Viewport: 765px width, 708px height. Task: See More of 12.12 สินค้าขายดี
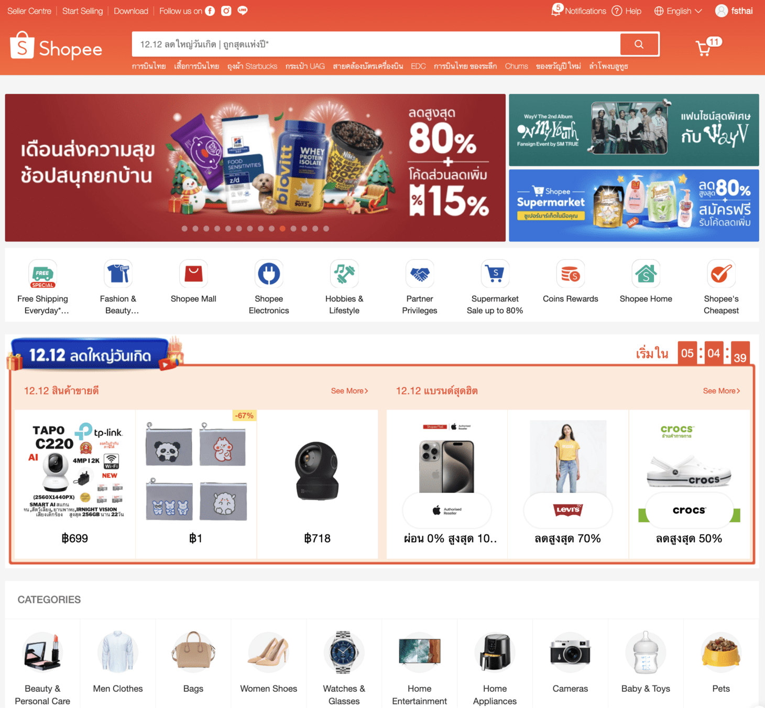point(349,391)
